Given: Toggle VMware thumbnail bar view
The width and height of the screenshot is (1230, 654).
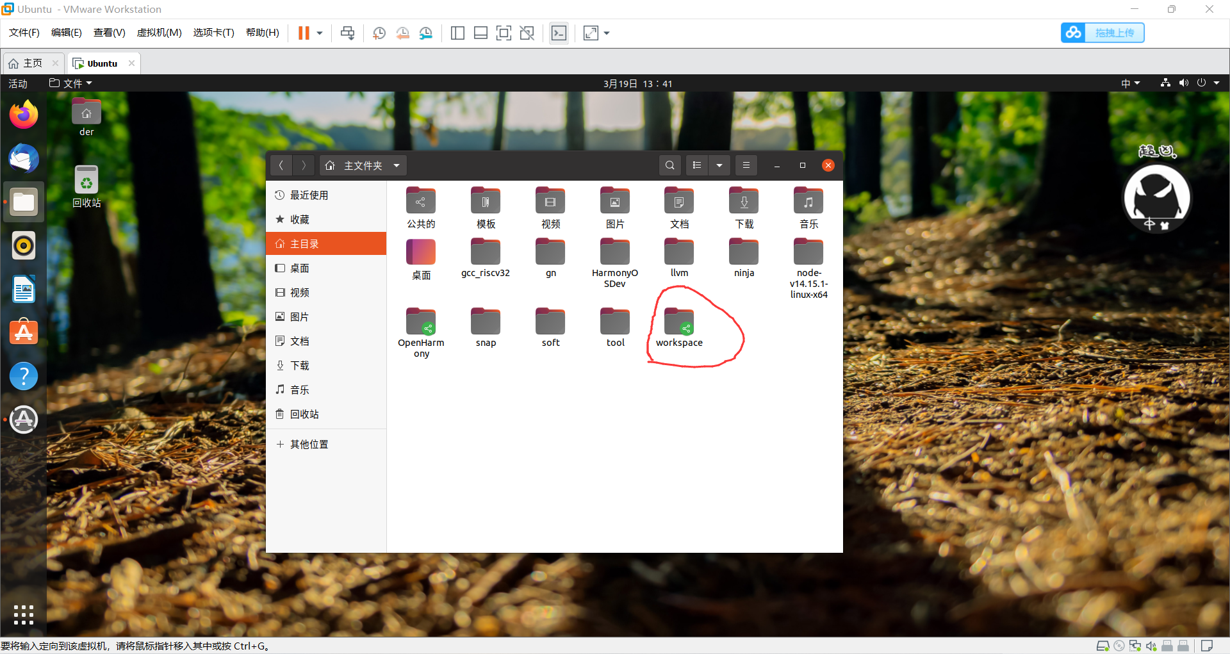Looking at the screenshot, I should [x=480, y=33].
